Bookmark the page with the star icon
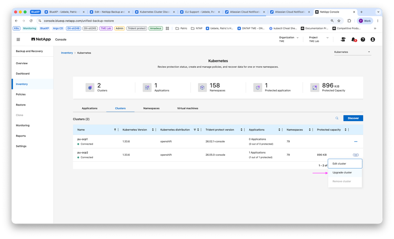The image size is (394, 239). point(339,21)
